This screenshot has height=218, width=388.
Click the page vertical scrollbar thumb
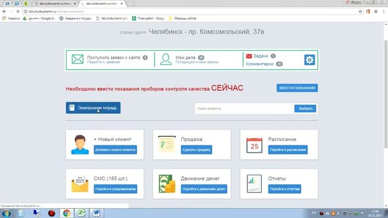pyautogui.click(x=386, y=94)
